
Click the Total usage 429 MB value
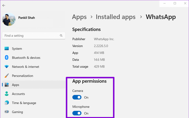[x=99, y=67]
